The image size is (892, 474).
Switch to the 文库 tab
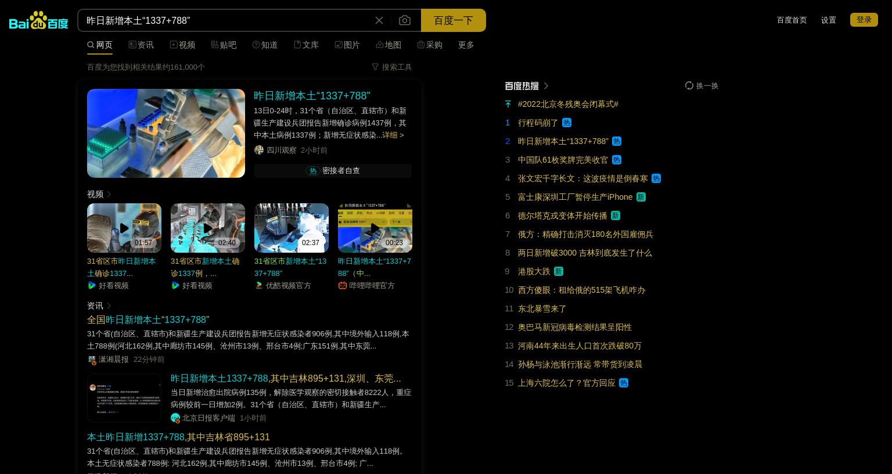(306, 45)
